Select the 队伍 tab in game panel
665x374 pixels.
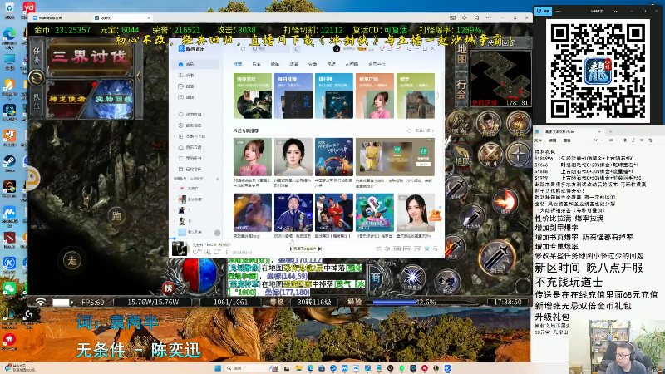click(37, 101)
